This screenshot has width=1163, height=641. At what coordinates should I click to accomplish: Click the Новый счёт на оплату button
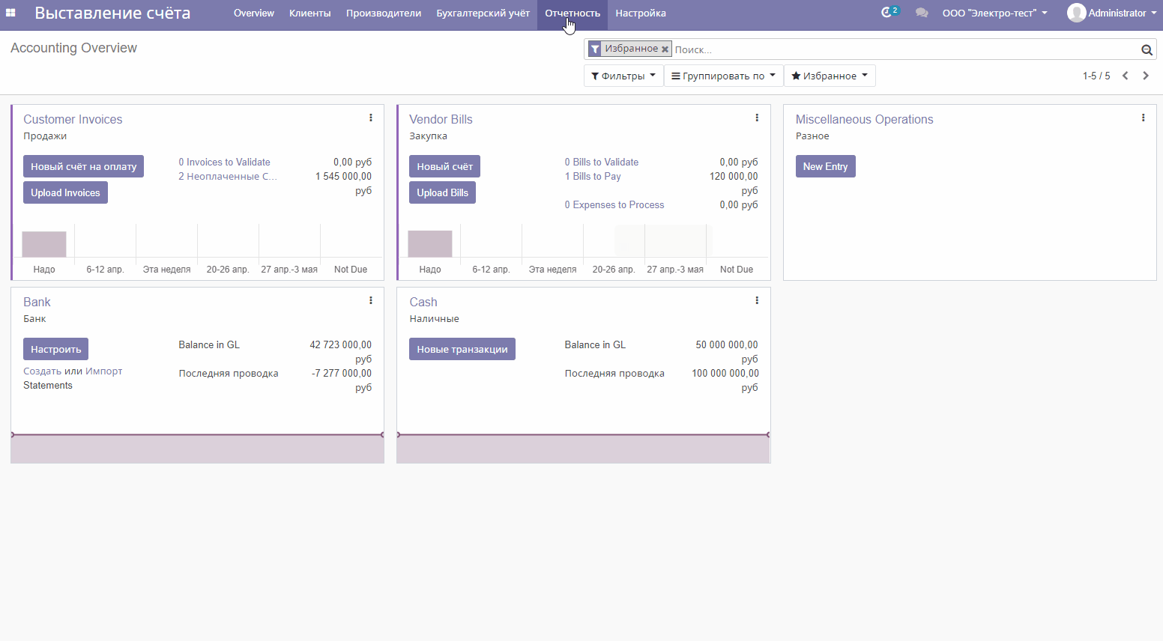coord(83,166)
